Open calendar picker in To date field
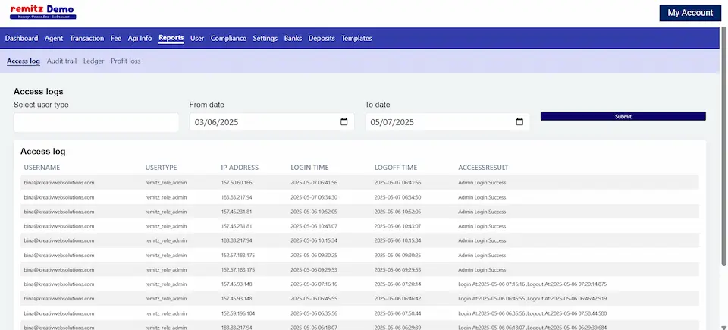 click(x=519, y=122)
